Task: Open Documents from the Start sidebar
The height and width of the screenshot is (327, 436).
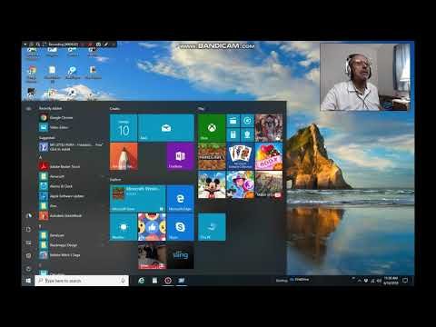Action: (28, 229)
